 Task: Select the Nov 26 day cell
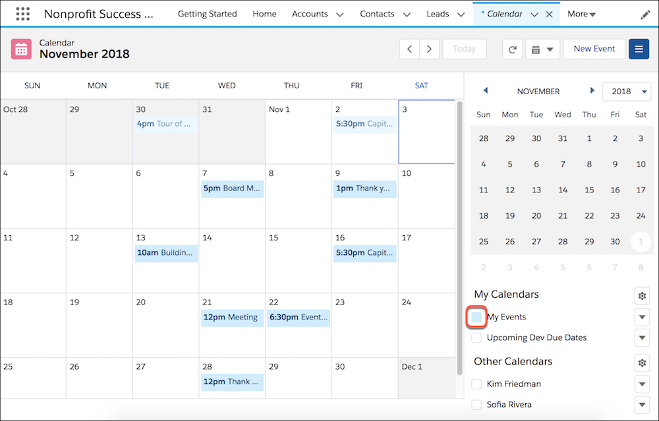coord(100,378)
